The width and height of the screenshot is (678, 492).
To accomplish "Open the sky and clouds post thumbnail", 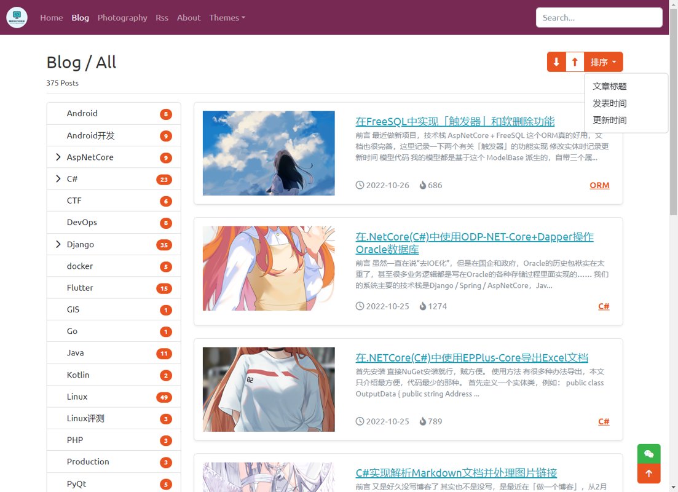I will [x=269, y=153].
